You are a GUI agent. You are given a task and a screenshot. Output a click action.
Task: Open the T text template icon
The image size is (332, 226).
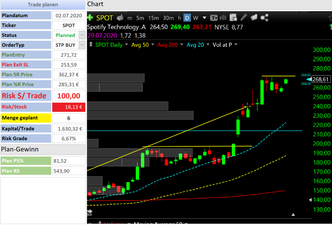(x=214, y=18)
